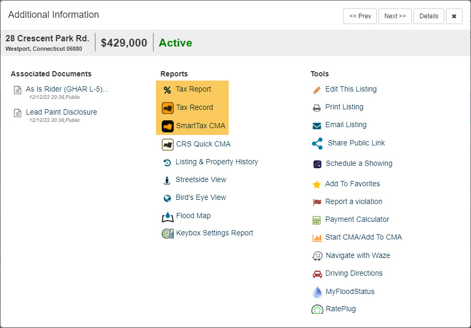The width and height of the screenshot is (471, 328).
Task: Open the Payment Calculator link
Action: 357,219
